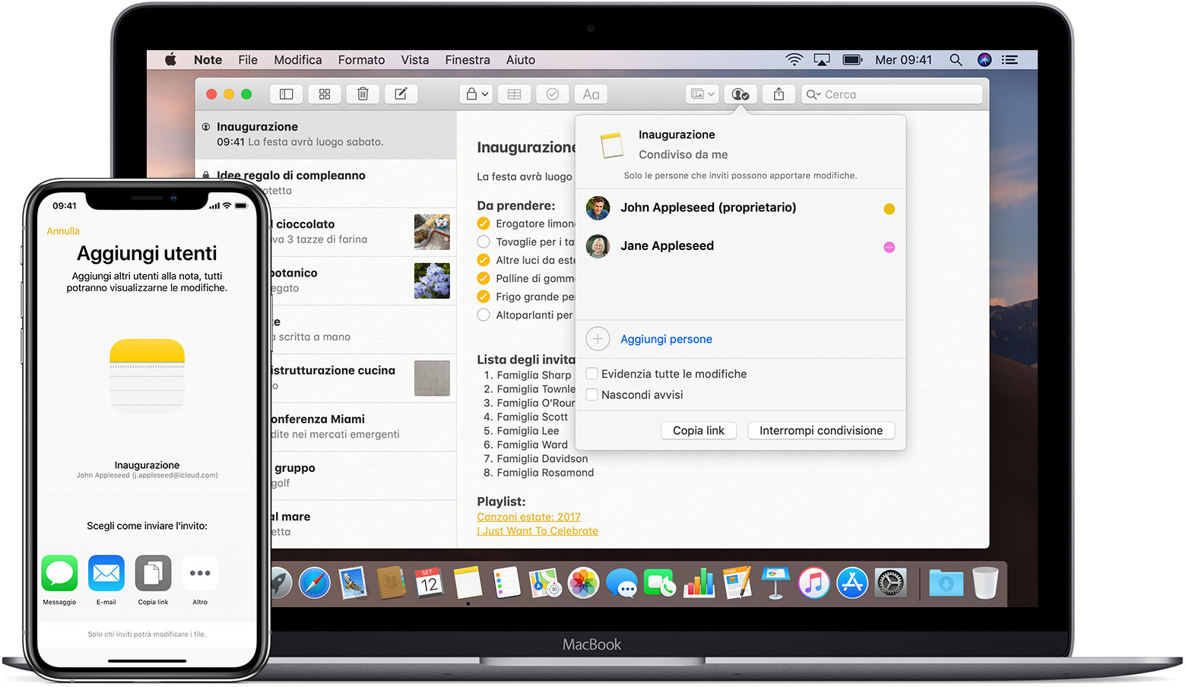Click the sidebar toggle icon in toolbar
This screenshot has height=687, width=1186.
287,94
